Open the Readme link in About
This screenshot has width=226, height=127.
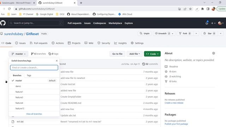pyautogui.click(x=171, y=67)
